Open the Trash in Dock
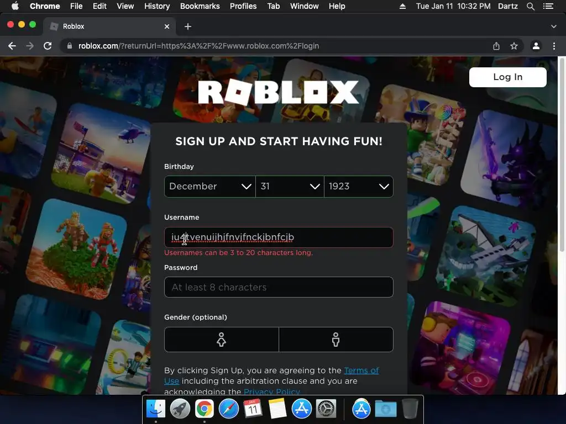Image resolution: width=566 pixels, height=424 pixels. point(410,409)
